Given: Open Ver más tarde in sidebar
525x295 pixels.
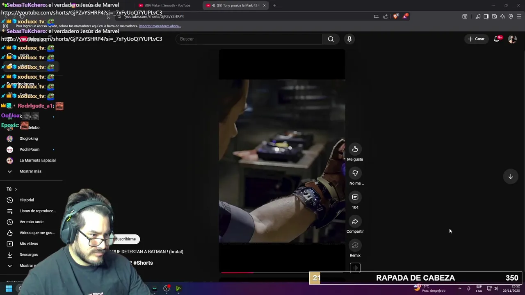Looking at the screenshot, I should point(32,222).
